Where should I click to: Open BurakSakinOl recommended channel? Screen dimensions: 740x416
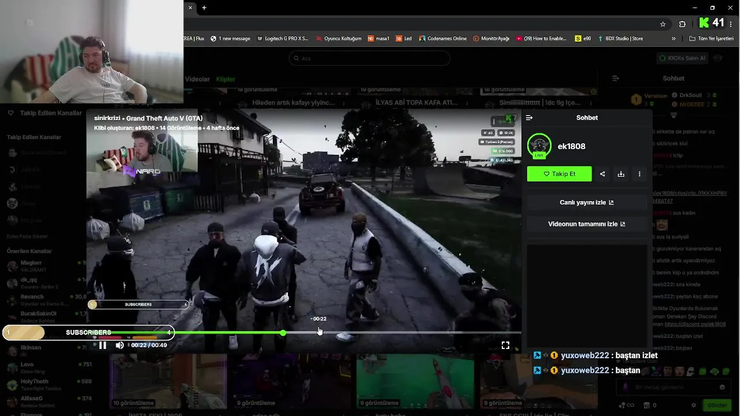click(43, 317)
